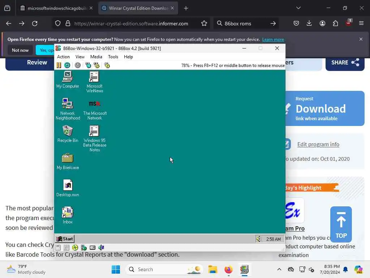The height and width of the screenshot is (278, 370).
Task: Click the ACPI power button in 86Box toolbar
Action: (x=78, y=65)
